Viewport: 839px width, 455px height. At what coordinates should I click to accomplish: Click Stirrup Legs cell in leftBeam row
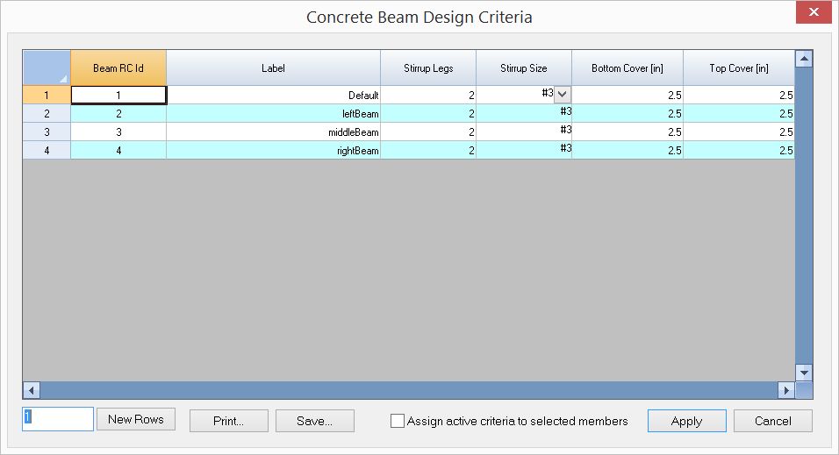click(x=428, y=113)
